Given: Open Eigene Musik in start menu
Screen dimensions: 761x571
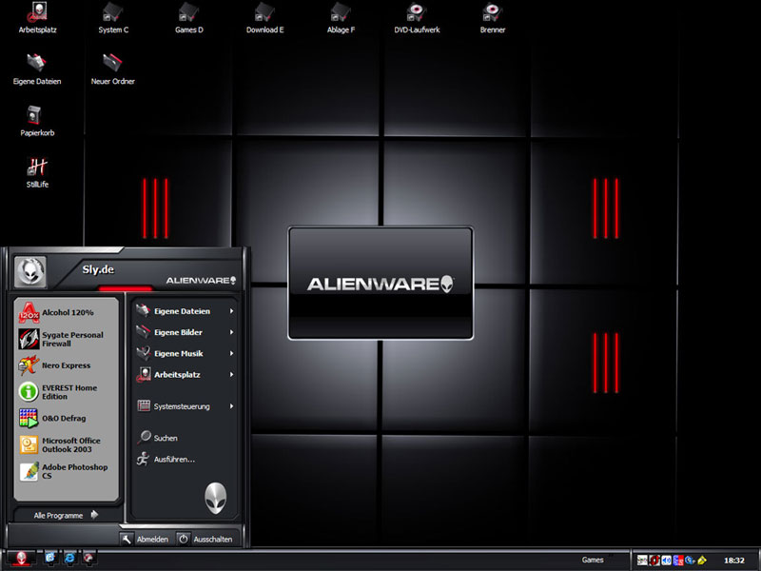Looking at the screenshot, I should 185,353.
